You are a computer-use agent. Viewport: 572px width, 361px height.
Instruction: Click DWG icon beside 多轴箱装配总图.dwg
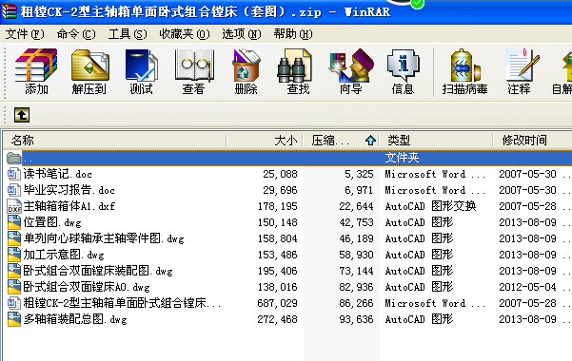point(14,319)
